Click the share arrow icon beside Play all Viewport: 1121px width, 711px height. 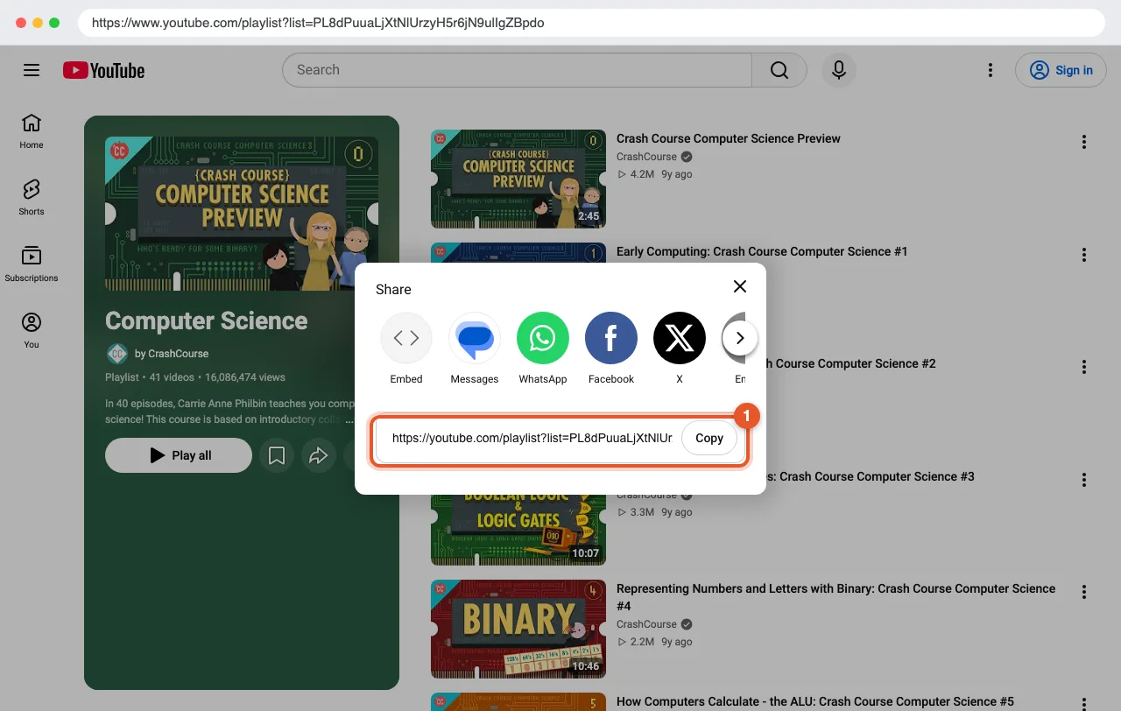(x=319, y=455)
